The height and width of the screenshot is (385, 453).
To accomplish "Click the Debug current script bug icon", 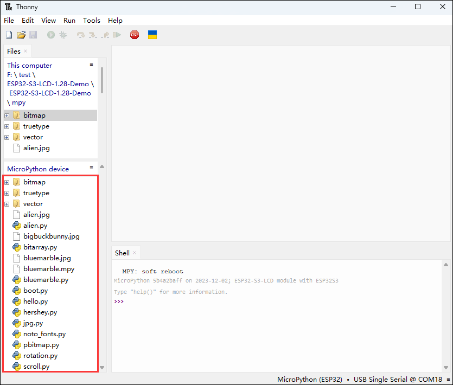I will 63,35.
